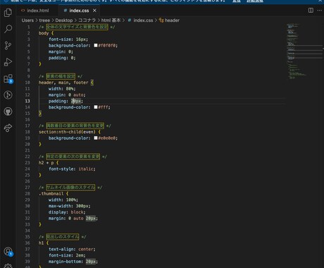Viewport: 324px width, 268px height.
Task: Open the Source Control view
Action: [8, 45]
